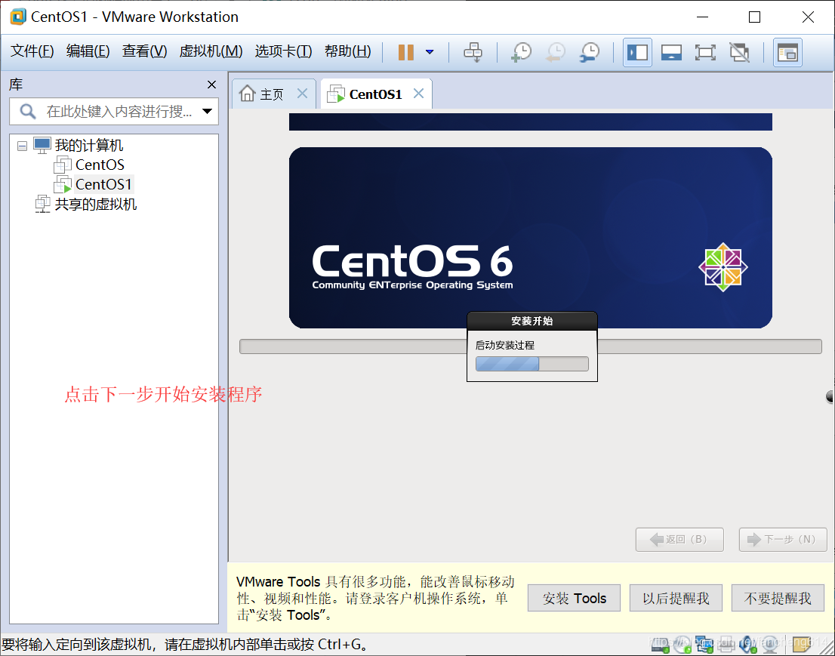Viewport: 835px width, 656px height.
Task: Click the network adapter status icon
Action: (704, 644)
